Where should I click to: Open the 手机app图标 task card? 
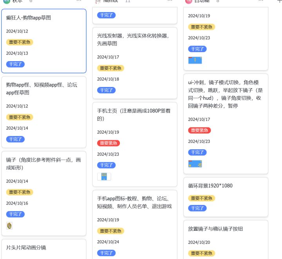[134, 203]
